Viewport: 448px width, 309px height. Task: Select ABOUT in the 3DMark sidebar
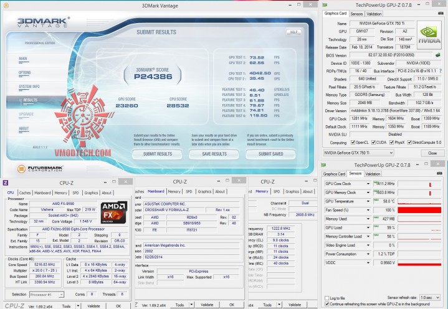tap(24, 128)
